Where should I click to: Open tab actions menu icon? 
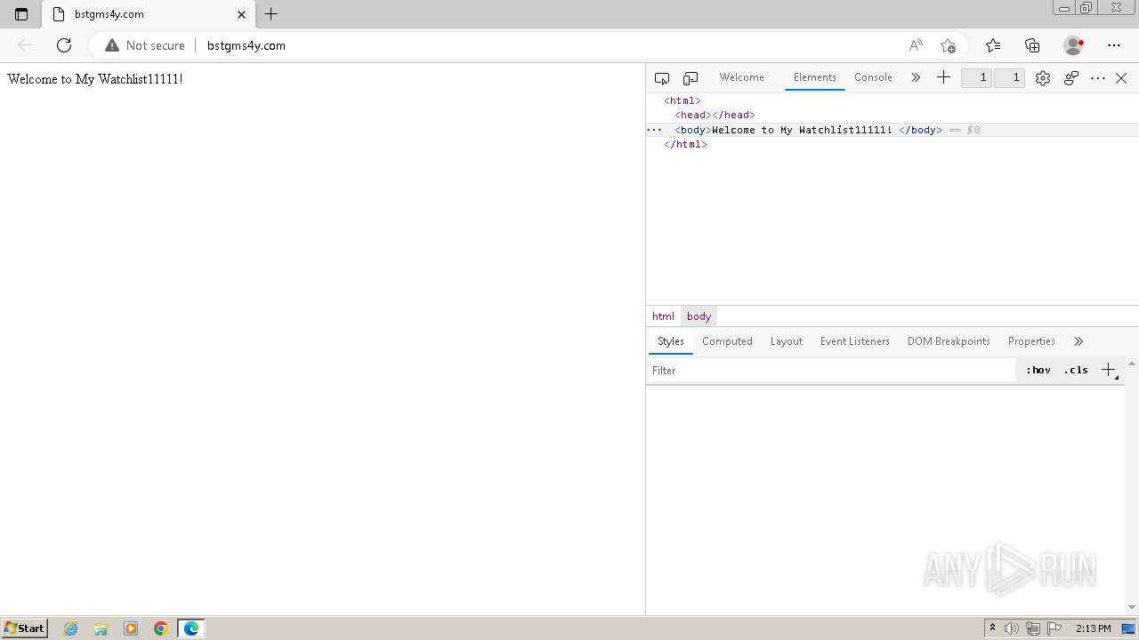click(x=21, y=14)
